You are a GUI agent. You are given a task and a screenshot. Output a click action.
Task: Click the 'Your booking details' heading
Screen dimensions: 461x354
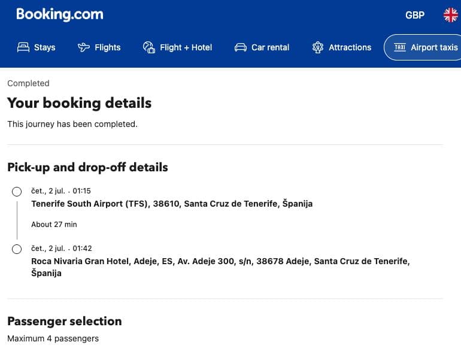click(80, 103)
